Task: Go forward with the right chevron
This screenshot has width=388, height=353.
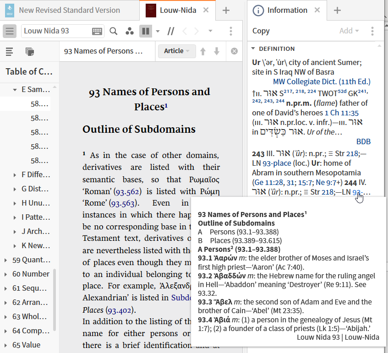Action: 197,31
